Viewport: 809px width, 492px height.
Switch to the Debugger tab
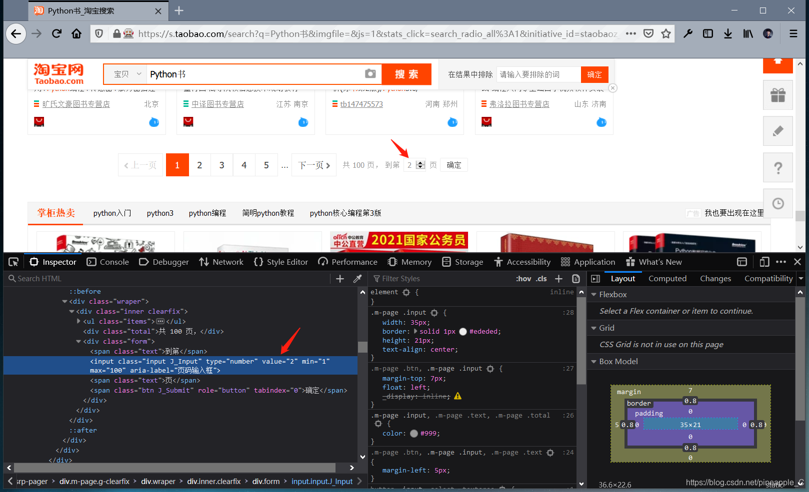tap(164, 262)
